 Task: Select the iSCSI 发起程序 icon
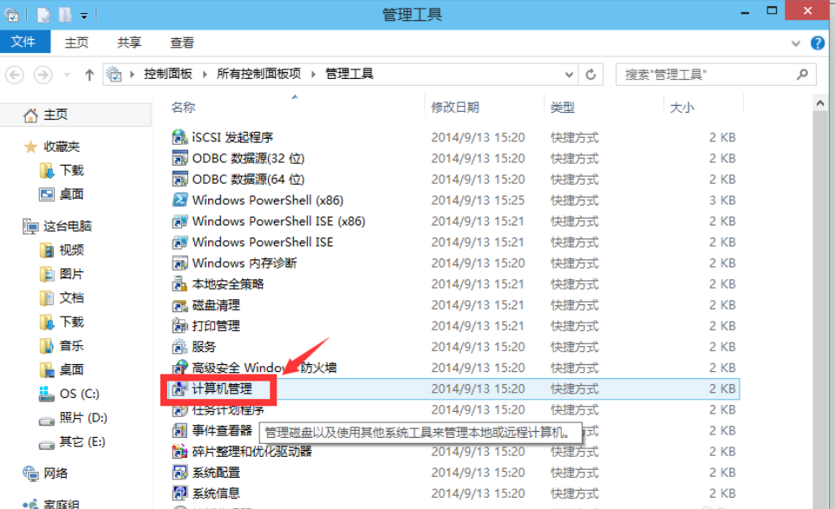pos(180,137)
